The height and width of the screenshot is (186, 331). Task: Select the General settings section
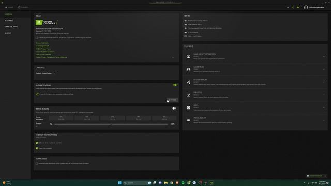pos(9,14)
